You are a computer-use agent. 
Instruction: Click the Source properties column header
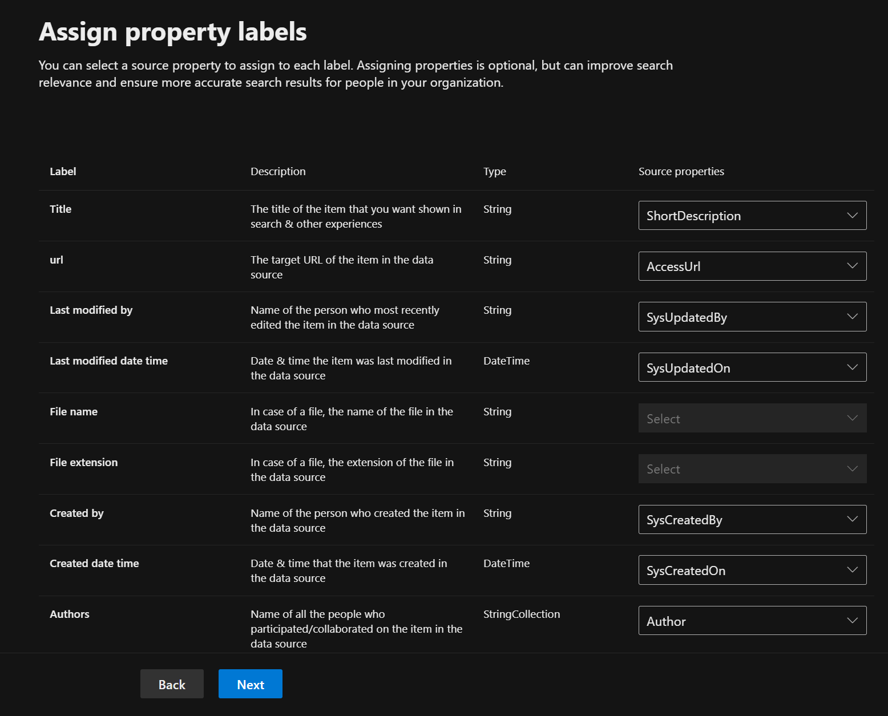click(x=681, y=171)
